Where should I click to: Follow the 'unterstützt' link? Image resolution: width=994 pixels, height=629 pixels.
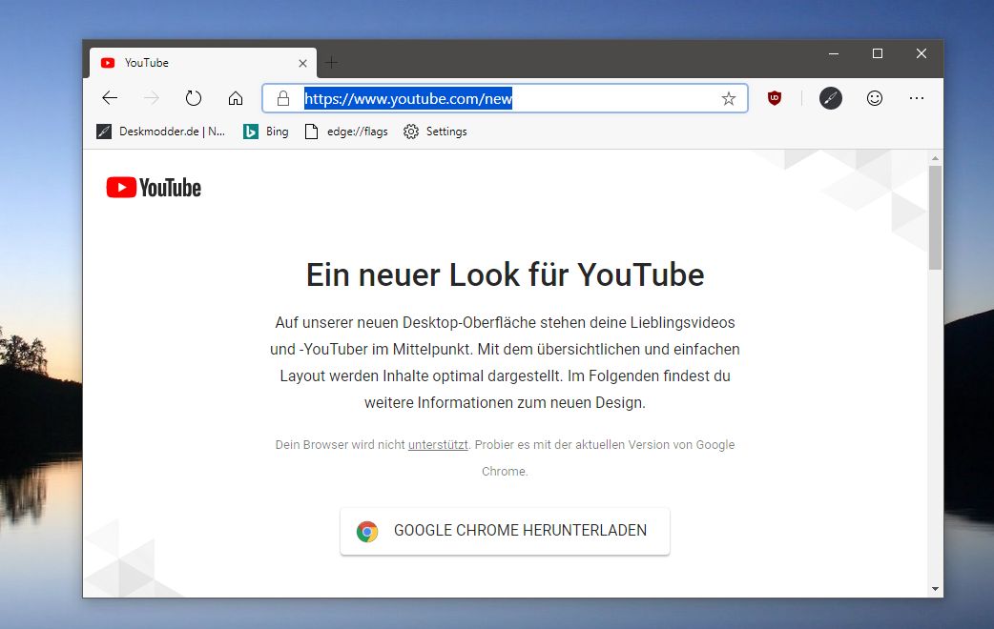(438, 445)
